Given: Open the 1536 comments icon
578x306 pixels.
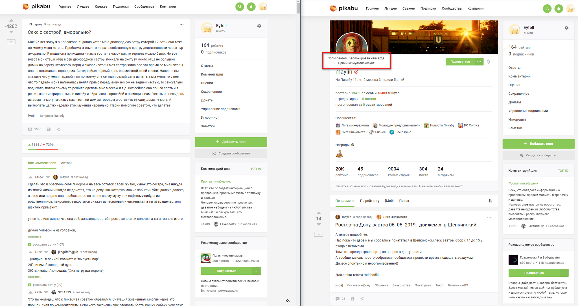Looking at the screenshot, I should (30, 129).
